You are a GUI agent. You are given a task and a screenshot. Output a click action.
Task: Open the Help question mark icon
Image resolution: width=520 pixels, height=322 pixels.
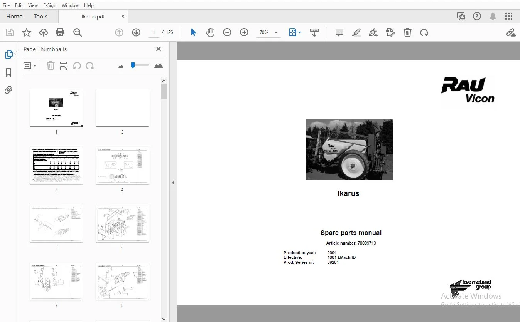tap(477, 16)
